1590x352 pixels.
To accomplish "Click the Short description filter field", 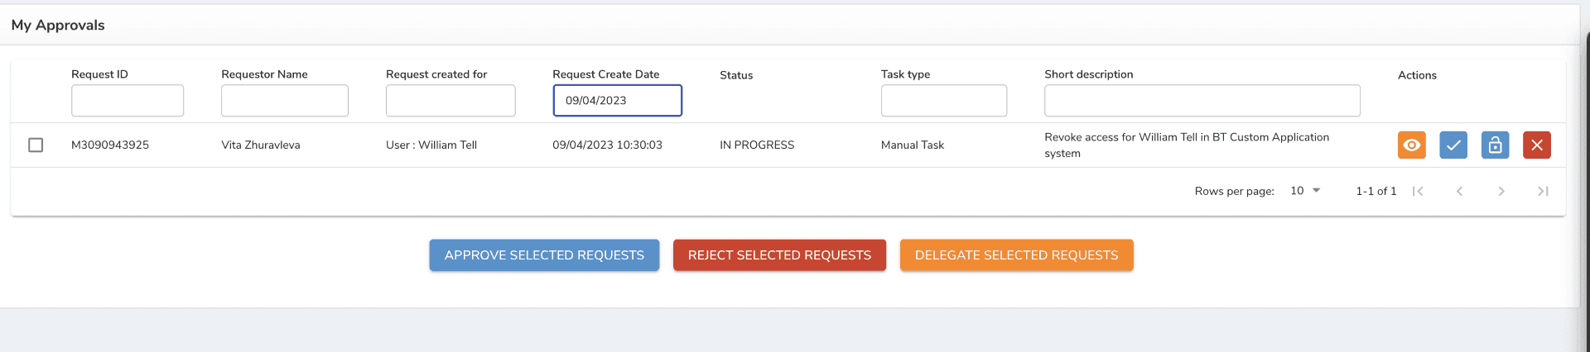I will click(x=1202, y=101).
